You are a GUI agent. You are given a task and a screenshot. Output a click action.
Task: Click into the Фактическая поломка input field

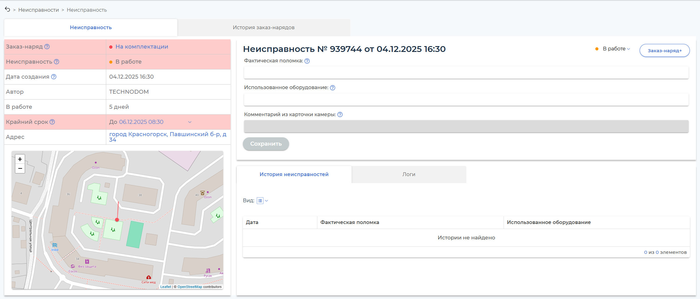(x=466, y=73)
